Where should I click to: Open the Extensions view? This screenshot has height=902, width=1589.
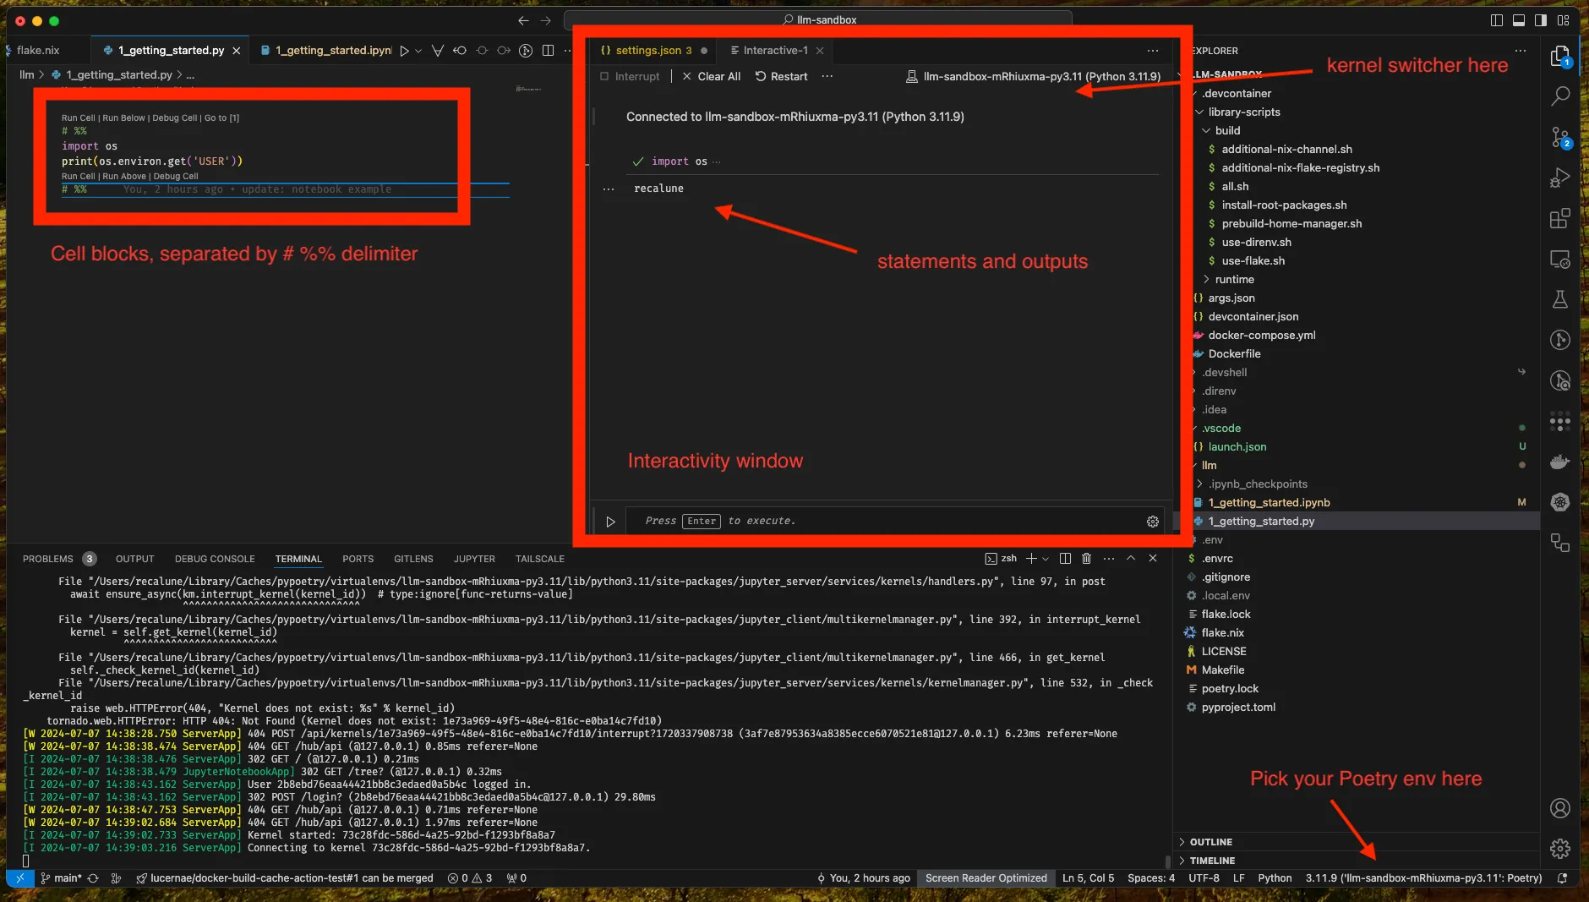pos(1560,218)
